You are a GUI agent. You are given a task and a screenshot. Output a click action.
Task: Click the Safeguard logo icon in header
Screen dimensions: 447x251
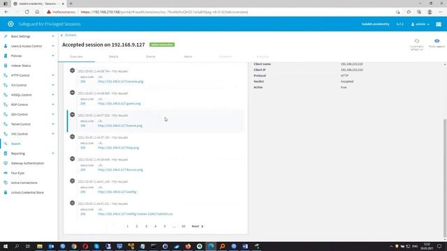click(10, 24)
